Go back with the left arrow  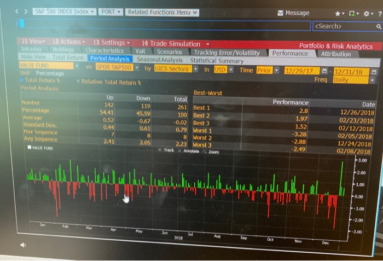(x=17, y=11)
